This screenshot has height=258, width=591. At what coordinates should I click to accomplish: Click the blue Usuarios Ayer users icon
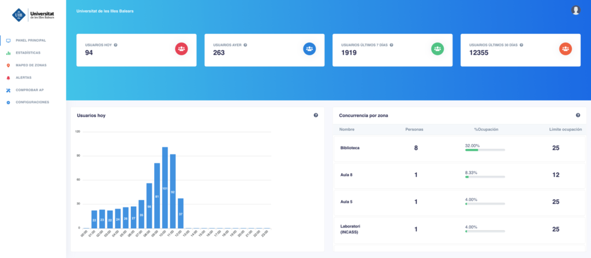point(309,49)
